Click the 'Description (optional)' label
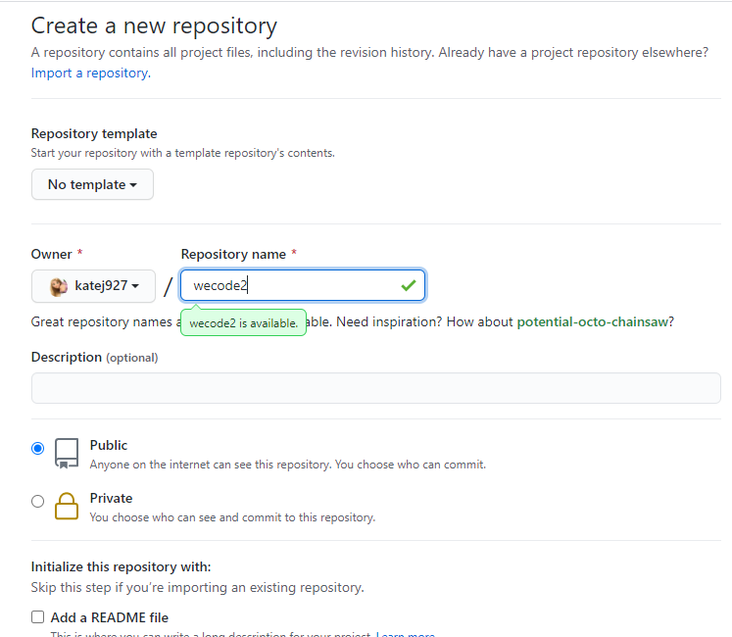732x637 pixels. 94,358
